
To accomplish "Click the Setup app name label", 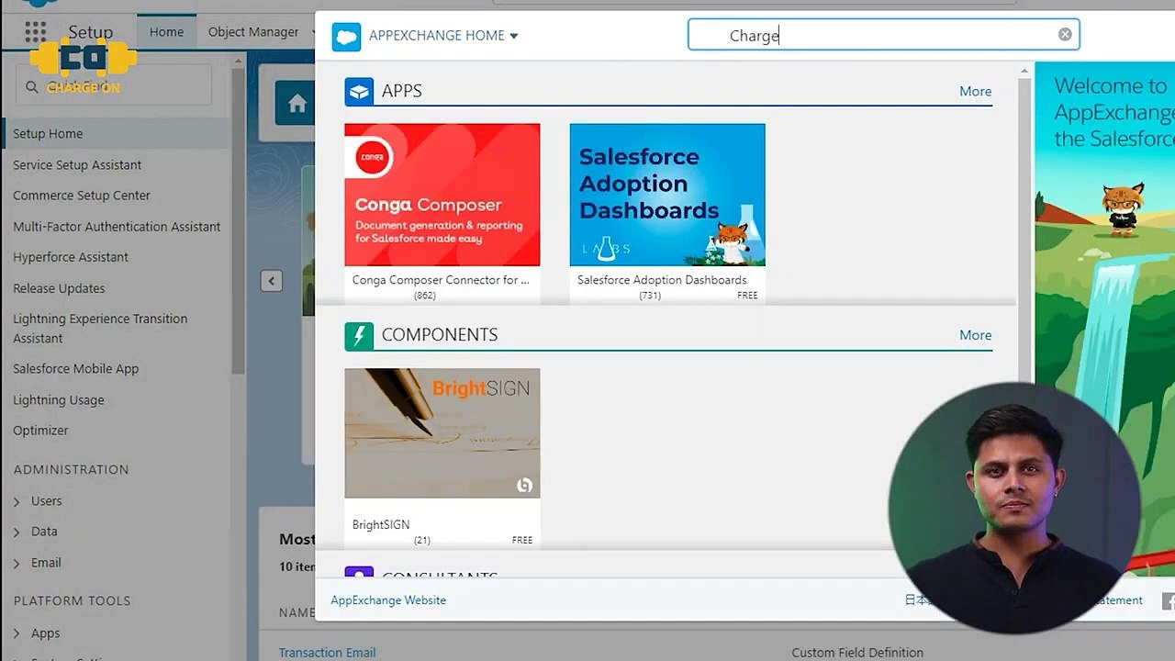I will coord(91,32).
